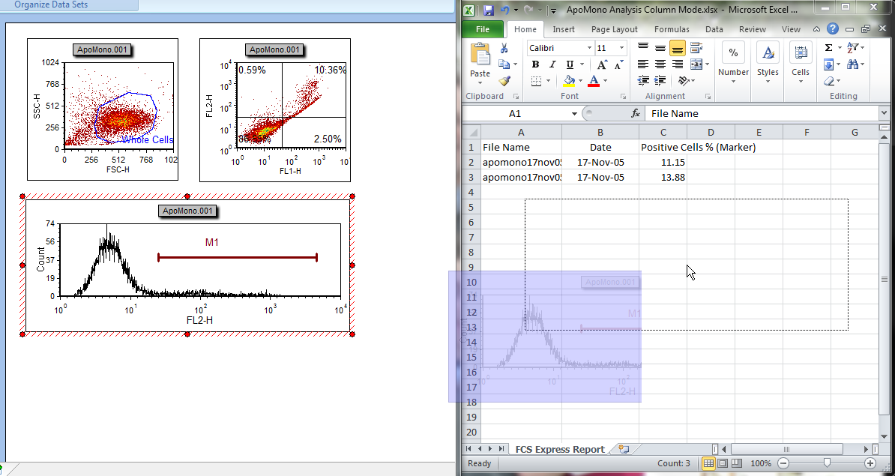This screenshot has height=476, width=895.
Task: Click the Find & Select binoculars icon
Action: (853, 64)
